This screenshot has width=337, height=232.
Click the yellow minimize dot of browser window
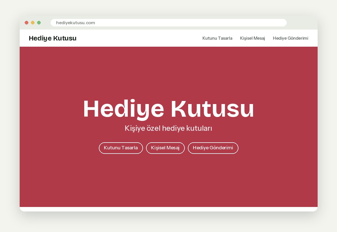[x=33, y=23]
